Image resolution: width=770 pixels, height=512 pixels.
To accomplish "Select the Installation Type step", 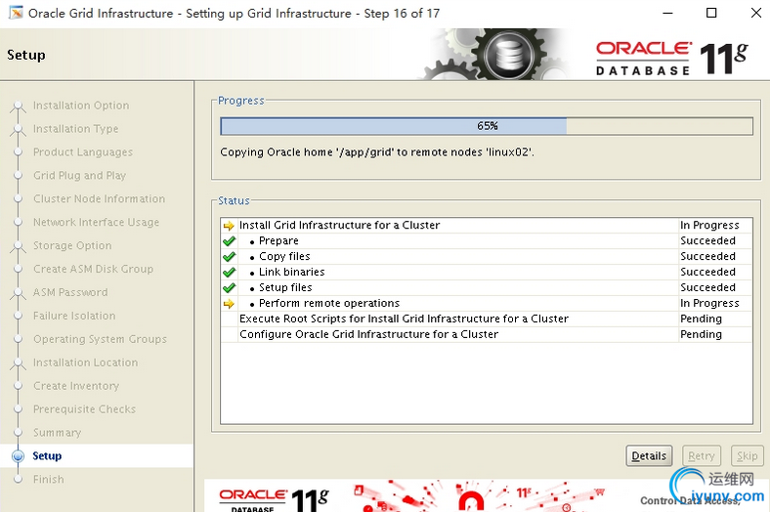I will [x=75, y=129].
